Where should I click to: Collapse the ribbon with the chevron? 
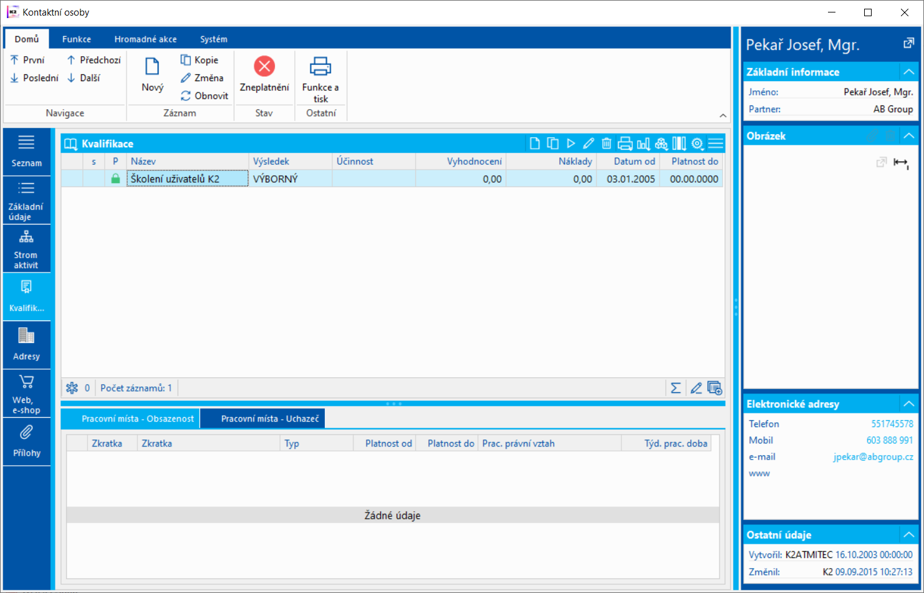tap(723, 115)
